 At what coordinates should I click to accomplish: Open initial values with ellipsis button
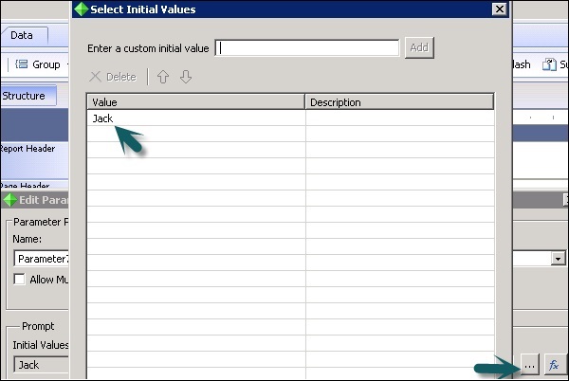pyautogui.click(x=529, y=365)
